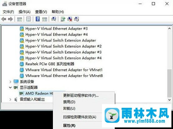Click the Back arrow toolbar icon

tap(4, 19)
